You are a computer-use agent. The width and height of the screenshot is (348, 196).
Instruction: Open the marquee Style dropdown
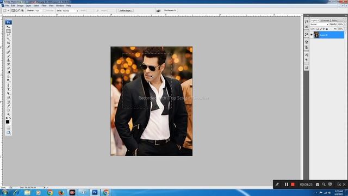coord(70,11)
